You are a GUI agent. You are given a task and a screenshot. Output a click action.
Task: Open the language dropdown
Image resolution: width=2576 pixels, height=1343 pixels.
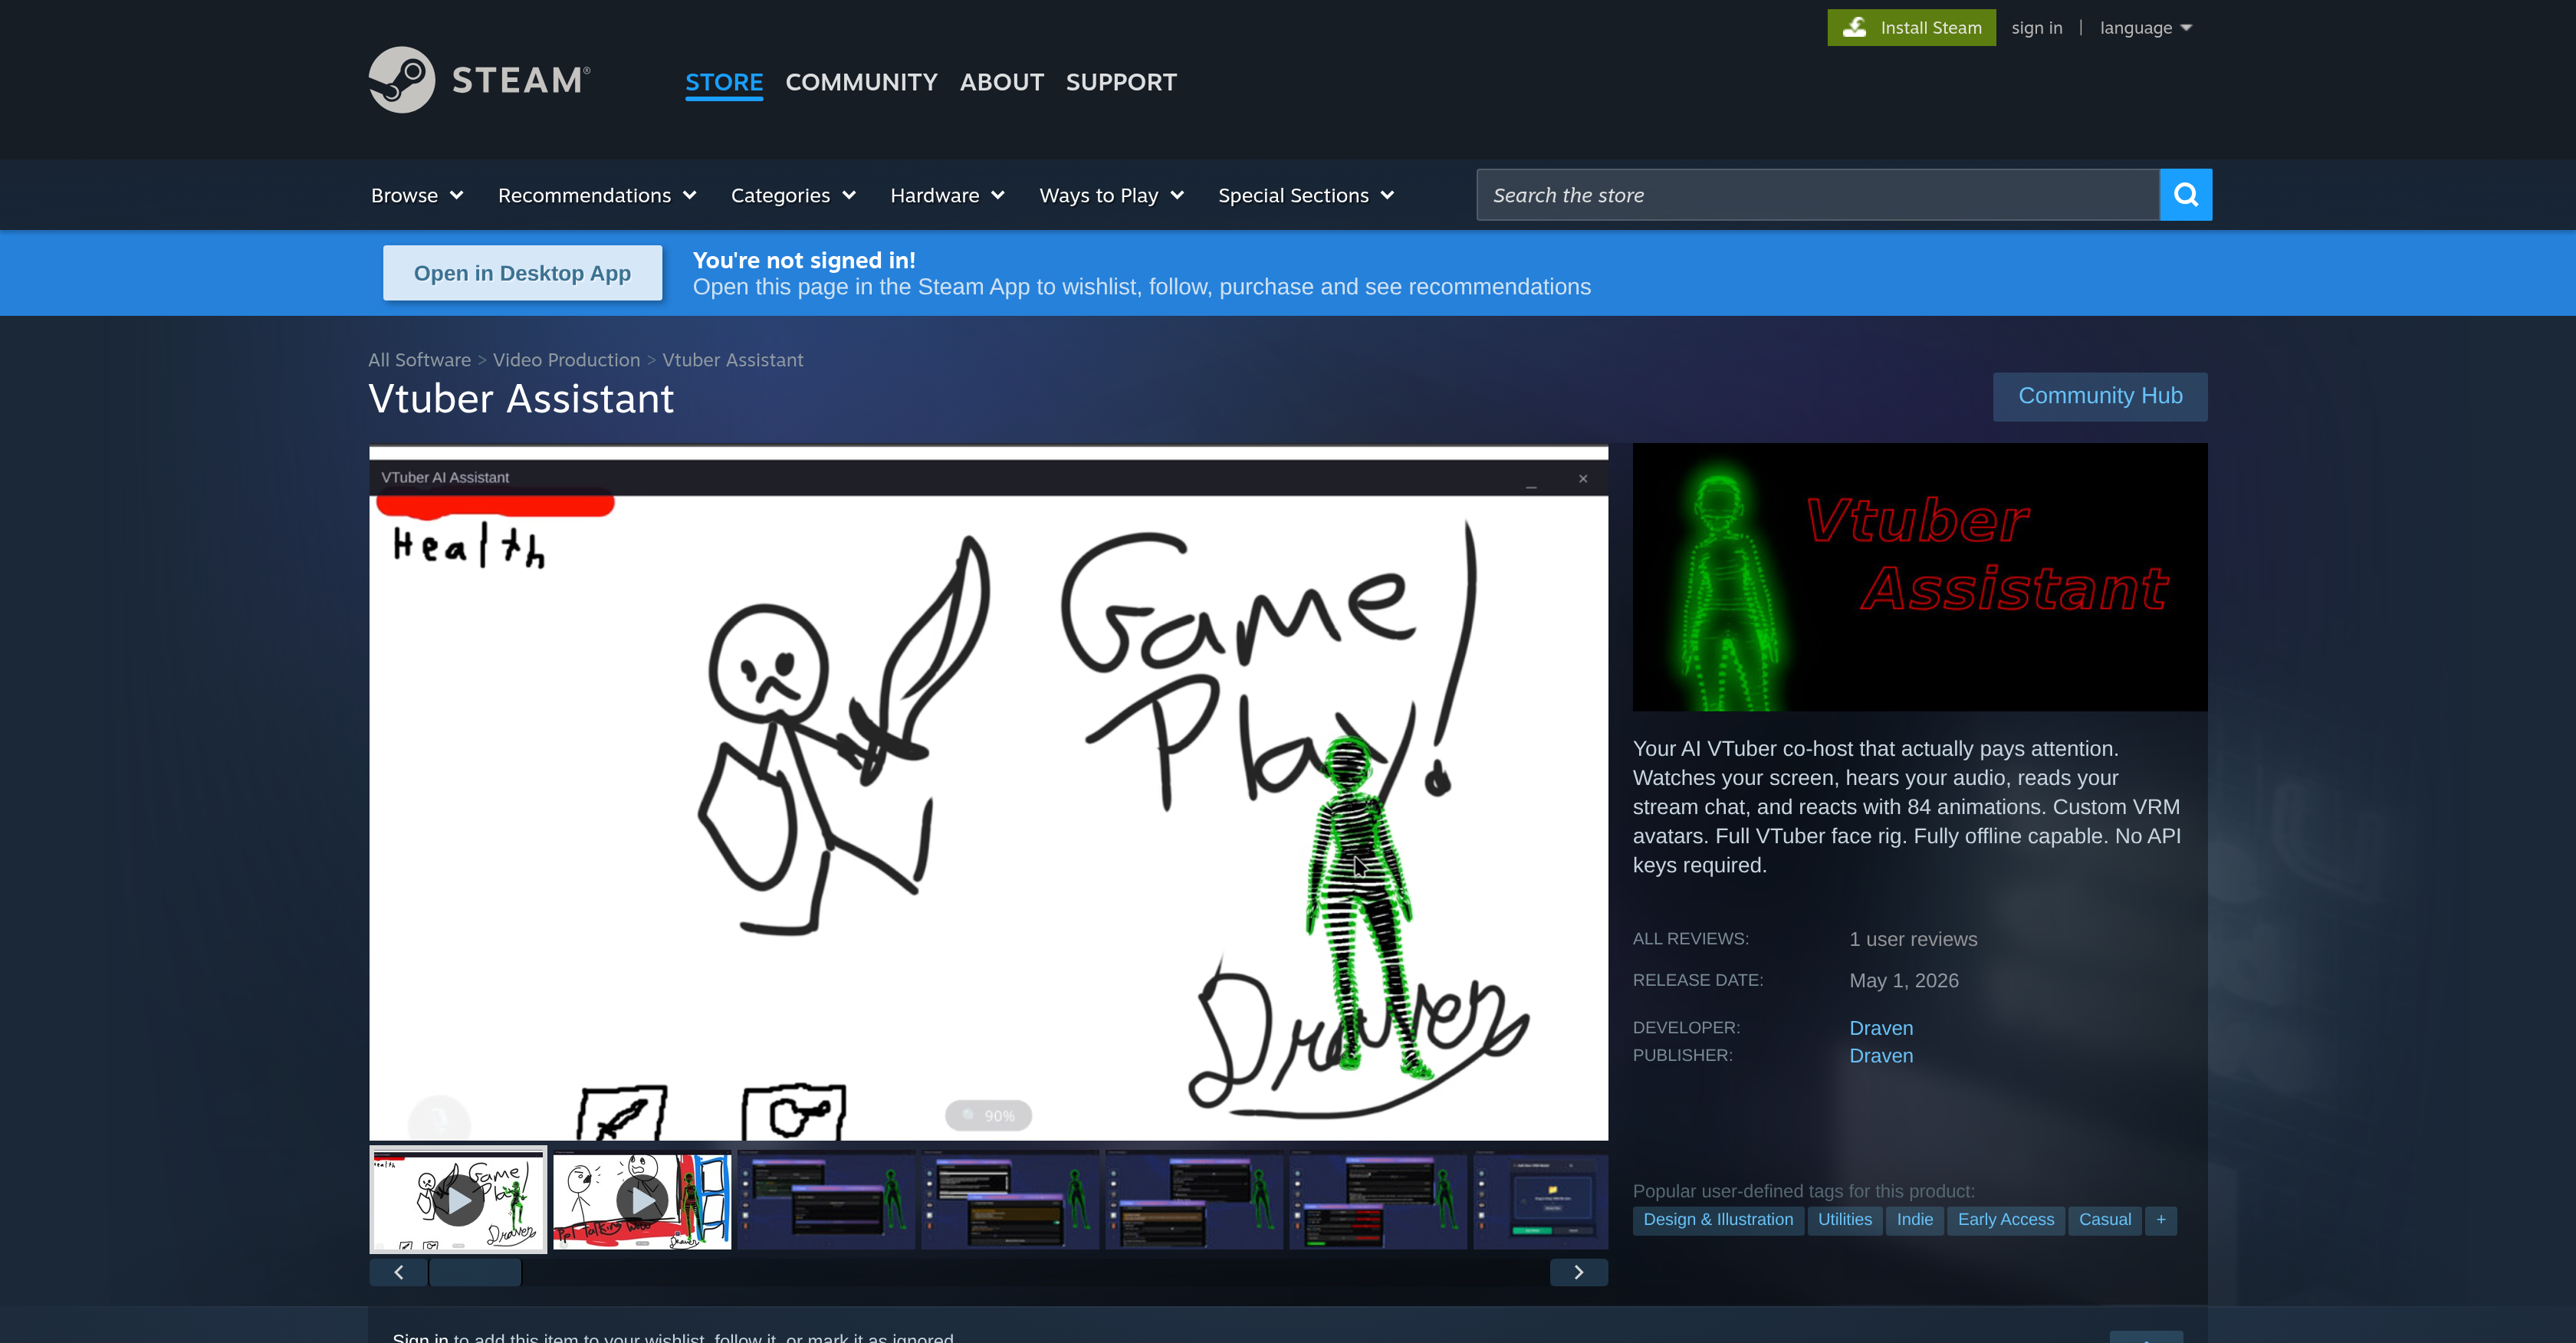[2145, 28]
